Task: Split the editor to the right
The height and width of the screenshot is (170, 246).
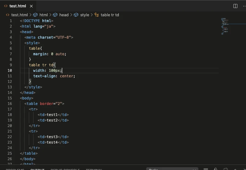Action: tap(235, 6)
